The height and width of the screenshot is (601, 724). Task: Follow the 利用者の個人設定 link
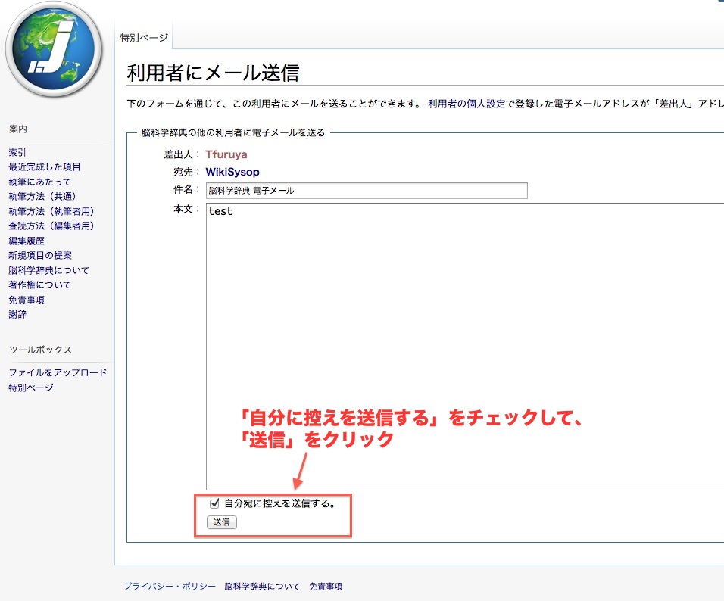click(467, 104)
